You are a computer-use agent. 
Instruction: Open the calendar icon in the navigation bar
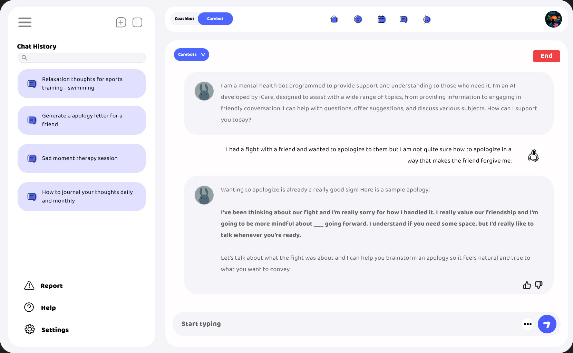[x=381, y=19]
